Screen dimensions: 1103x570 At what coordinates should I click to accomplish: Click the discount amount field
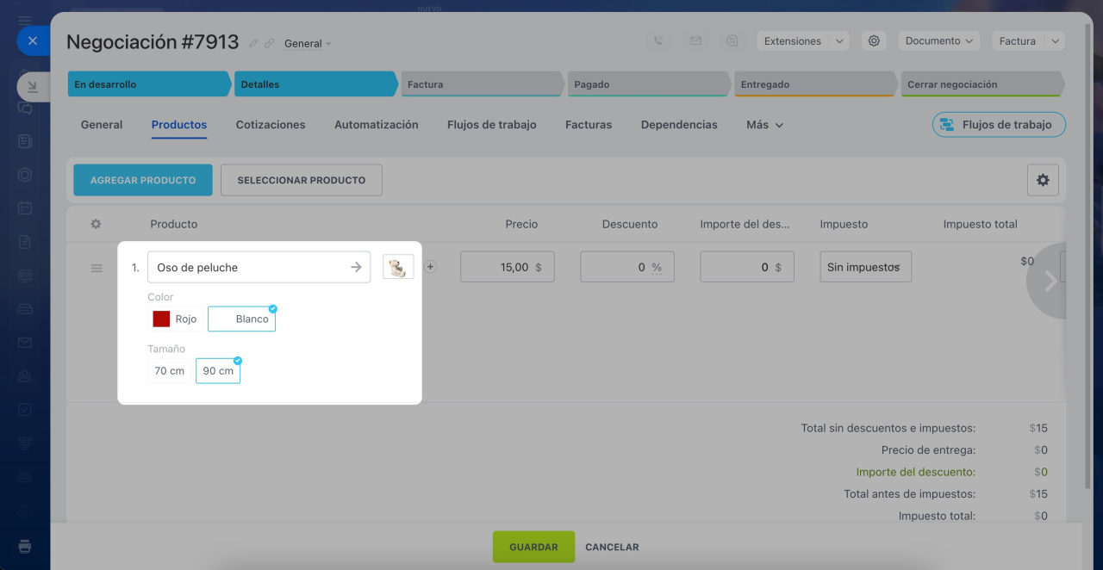747,267
